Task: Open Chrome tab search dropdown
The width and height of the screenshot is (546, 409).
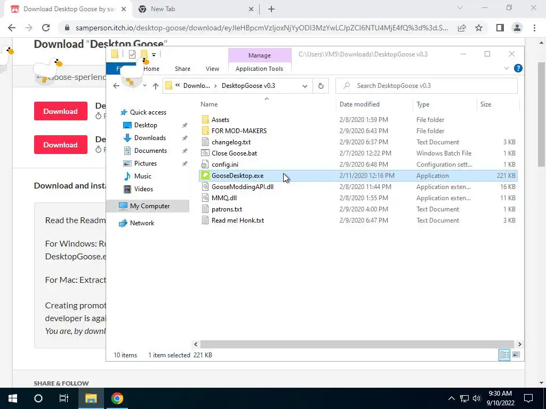Action: 460,7
